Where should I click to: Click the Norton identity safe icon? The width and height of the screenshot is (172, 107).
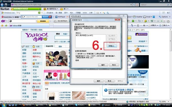[45, 9]
